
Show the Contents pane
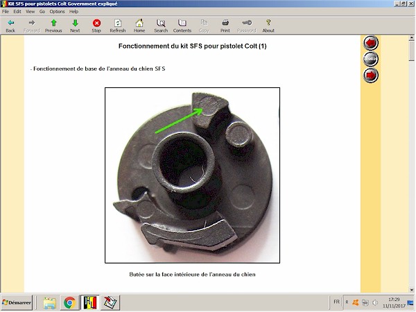182,26
